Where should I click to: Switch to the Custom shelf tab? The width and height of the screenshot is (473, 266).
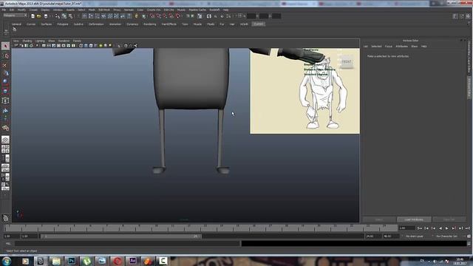click(x=258, y=24)
